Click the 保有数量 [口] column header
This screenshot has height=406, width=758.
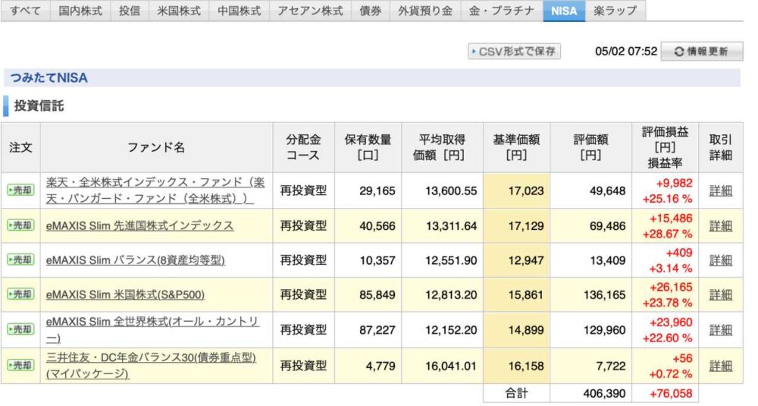368,147
